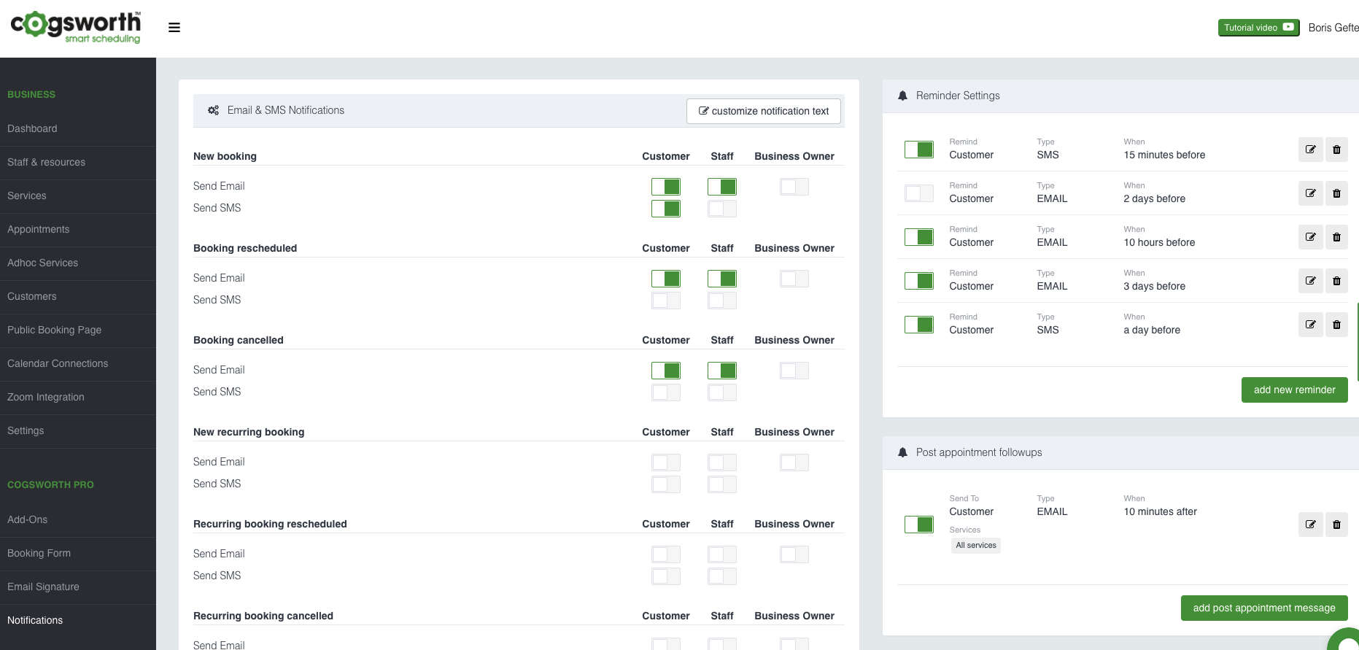
Task: Go to Calendar Connections in sidebar
Action: [x=58, y=364]
